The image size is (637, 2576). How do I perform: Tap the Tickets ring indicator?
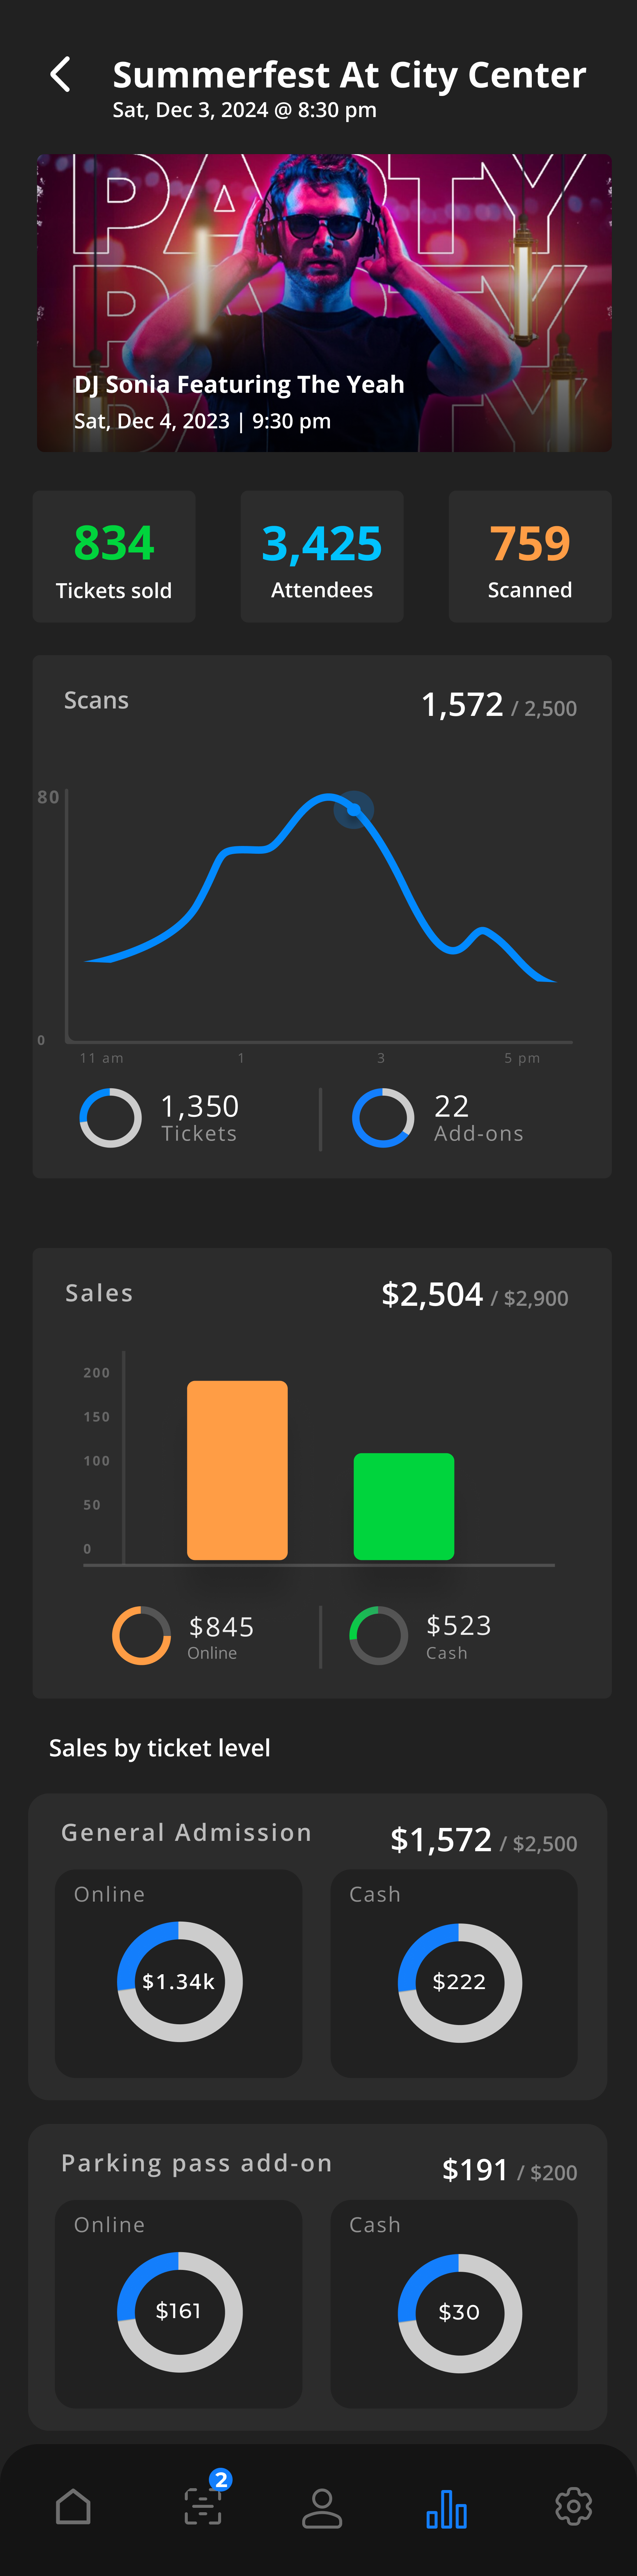click(x=110, y=1117)
